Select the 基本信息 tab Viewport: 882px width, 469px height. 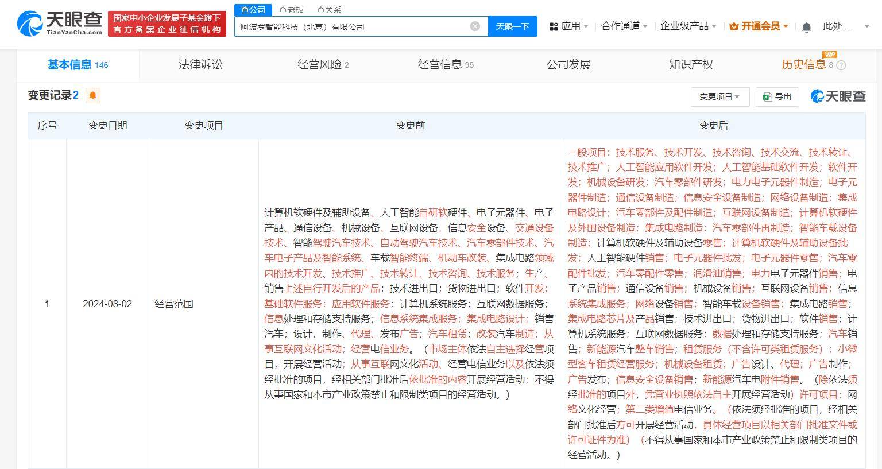(78, 65)
